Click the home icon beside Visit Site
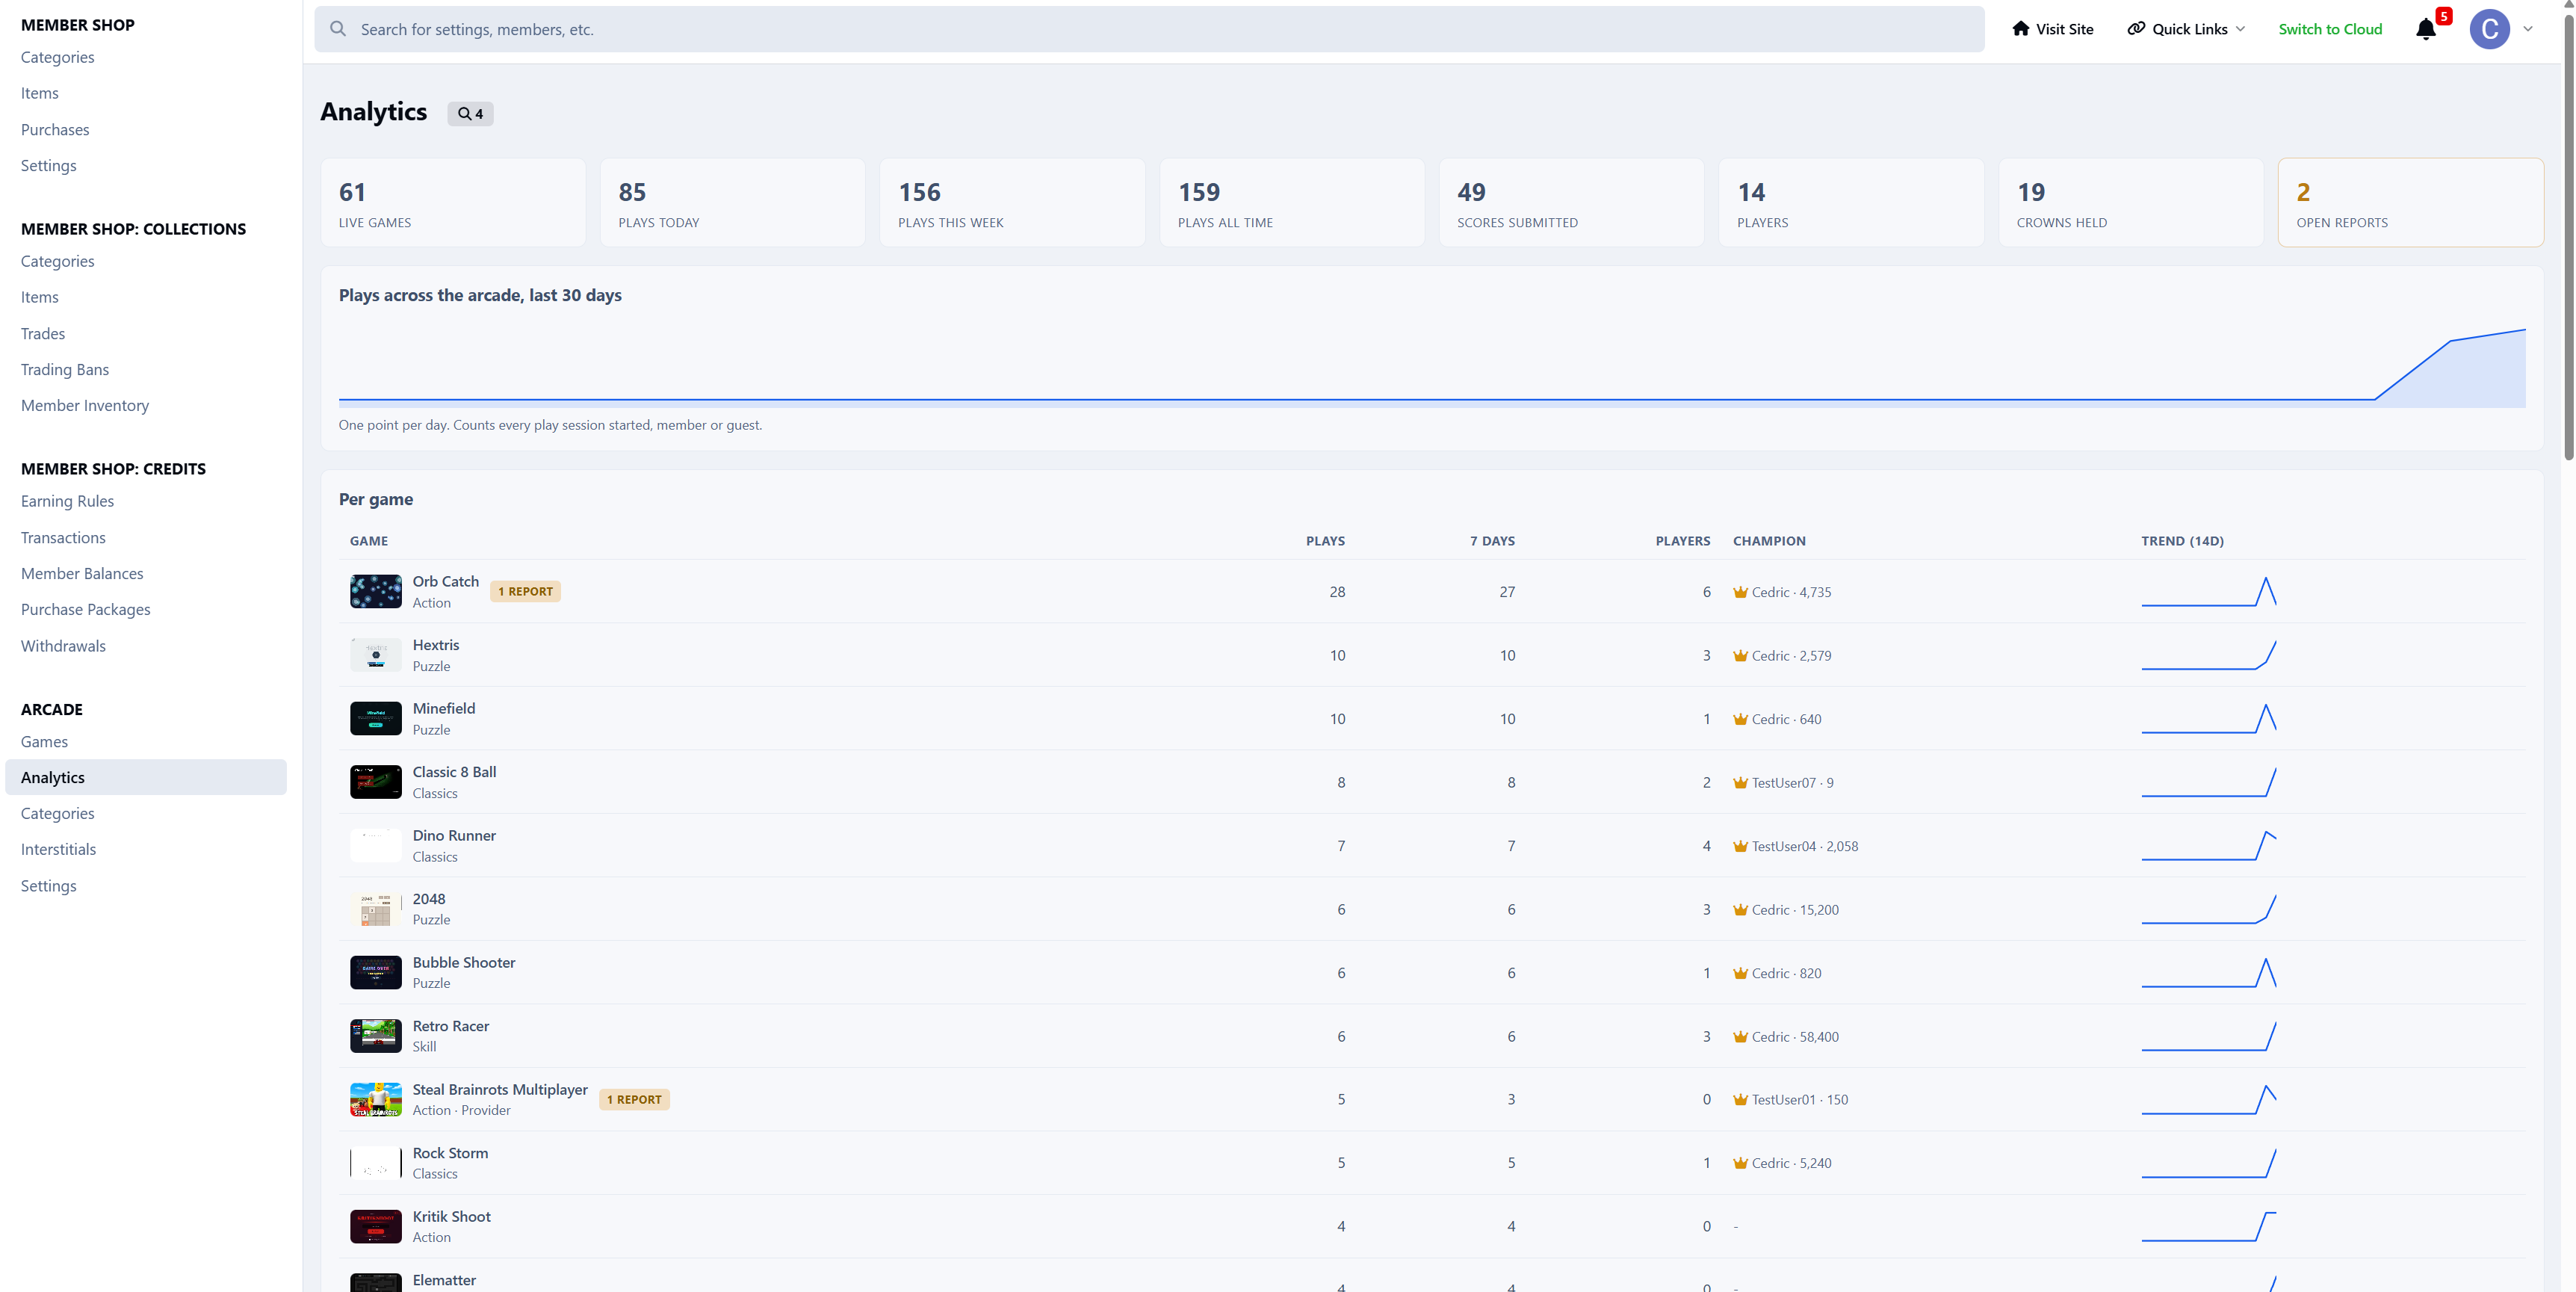This screenshot has width=2576, height=1292. pyautogui.click(x=2020, y=29)
